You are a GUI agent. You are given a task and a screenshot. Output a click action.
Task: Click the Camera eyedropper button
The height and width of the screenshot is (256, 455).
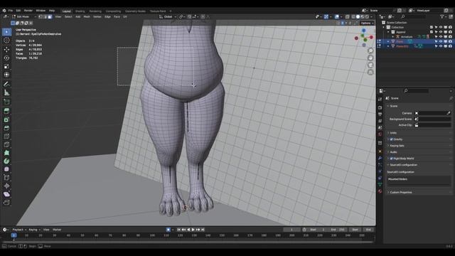(x=449, y=113)
